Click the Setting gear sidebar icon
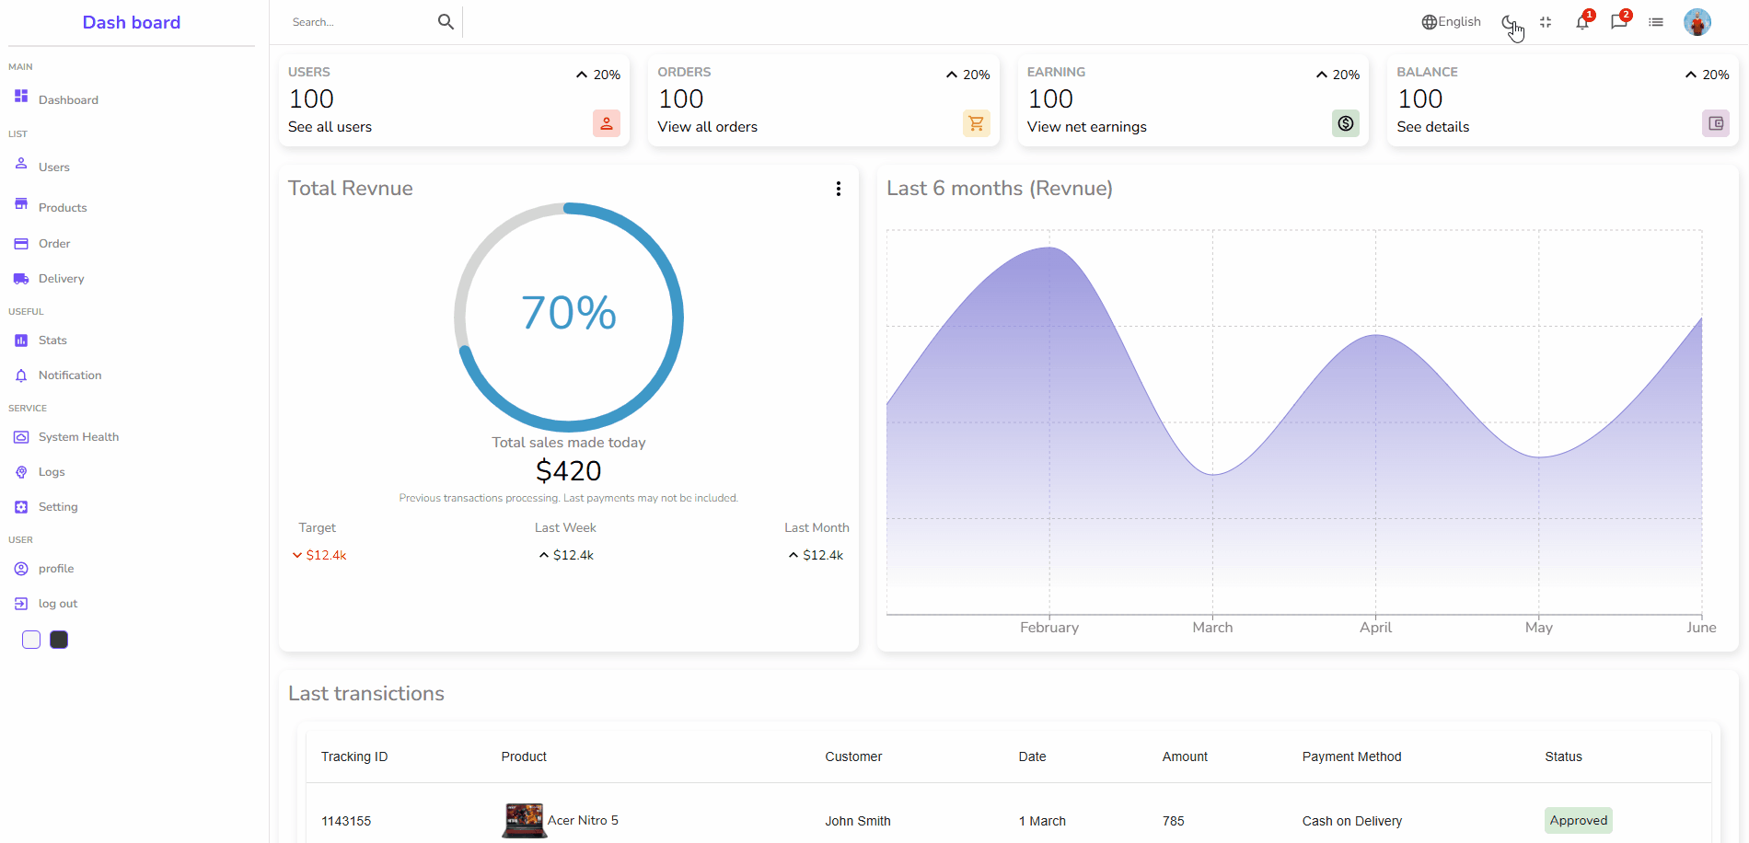This screenshot has width=1749, height=843. (x=21, y=507)
